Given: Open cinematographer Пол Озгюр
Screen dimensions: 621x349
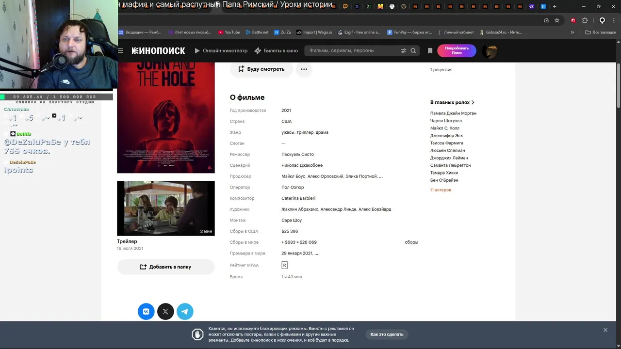Looking at the screenshot, I should click(293, 188).
